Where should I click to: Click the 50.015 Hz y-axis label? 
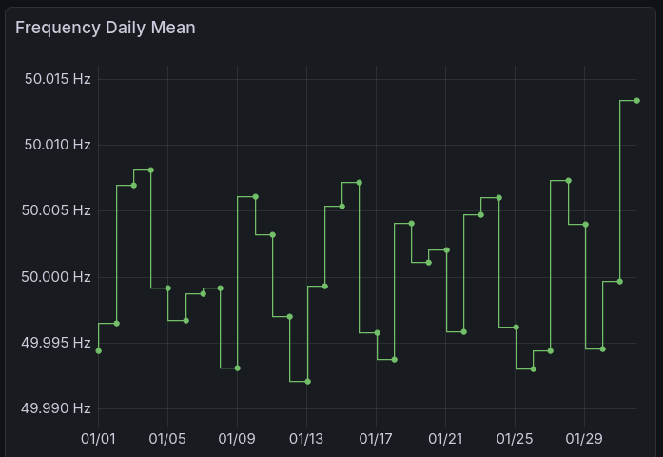coord(57,79)
